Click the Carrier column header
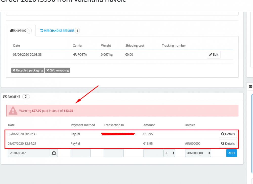Screen dimensions: 253x184 tap(78, 46)
